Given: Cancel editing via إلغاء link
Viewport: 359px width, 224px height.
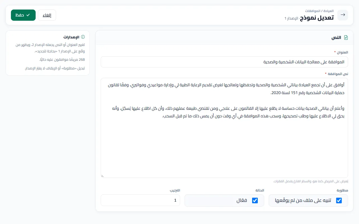Looking at the screenshot, I should [x=47, y=15].
